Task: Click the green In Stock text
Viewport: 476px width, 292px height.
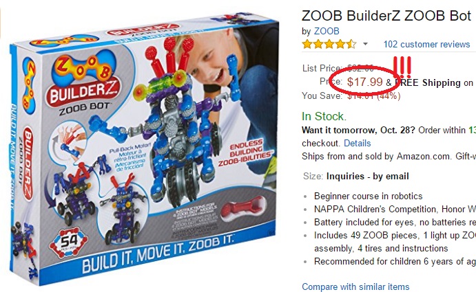Action: [324, 116]
